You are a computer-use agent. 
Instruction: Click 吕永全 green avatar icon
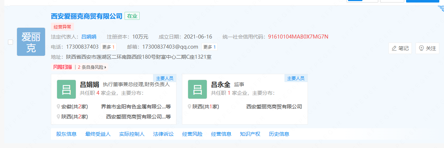[x=197, y=89]
